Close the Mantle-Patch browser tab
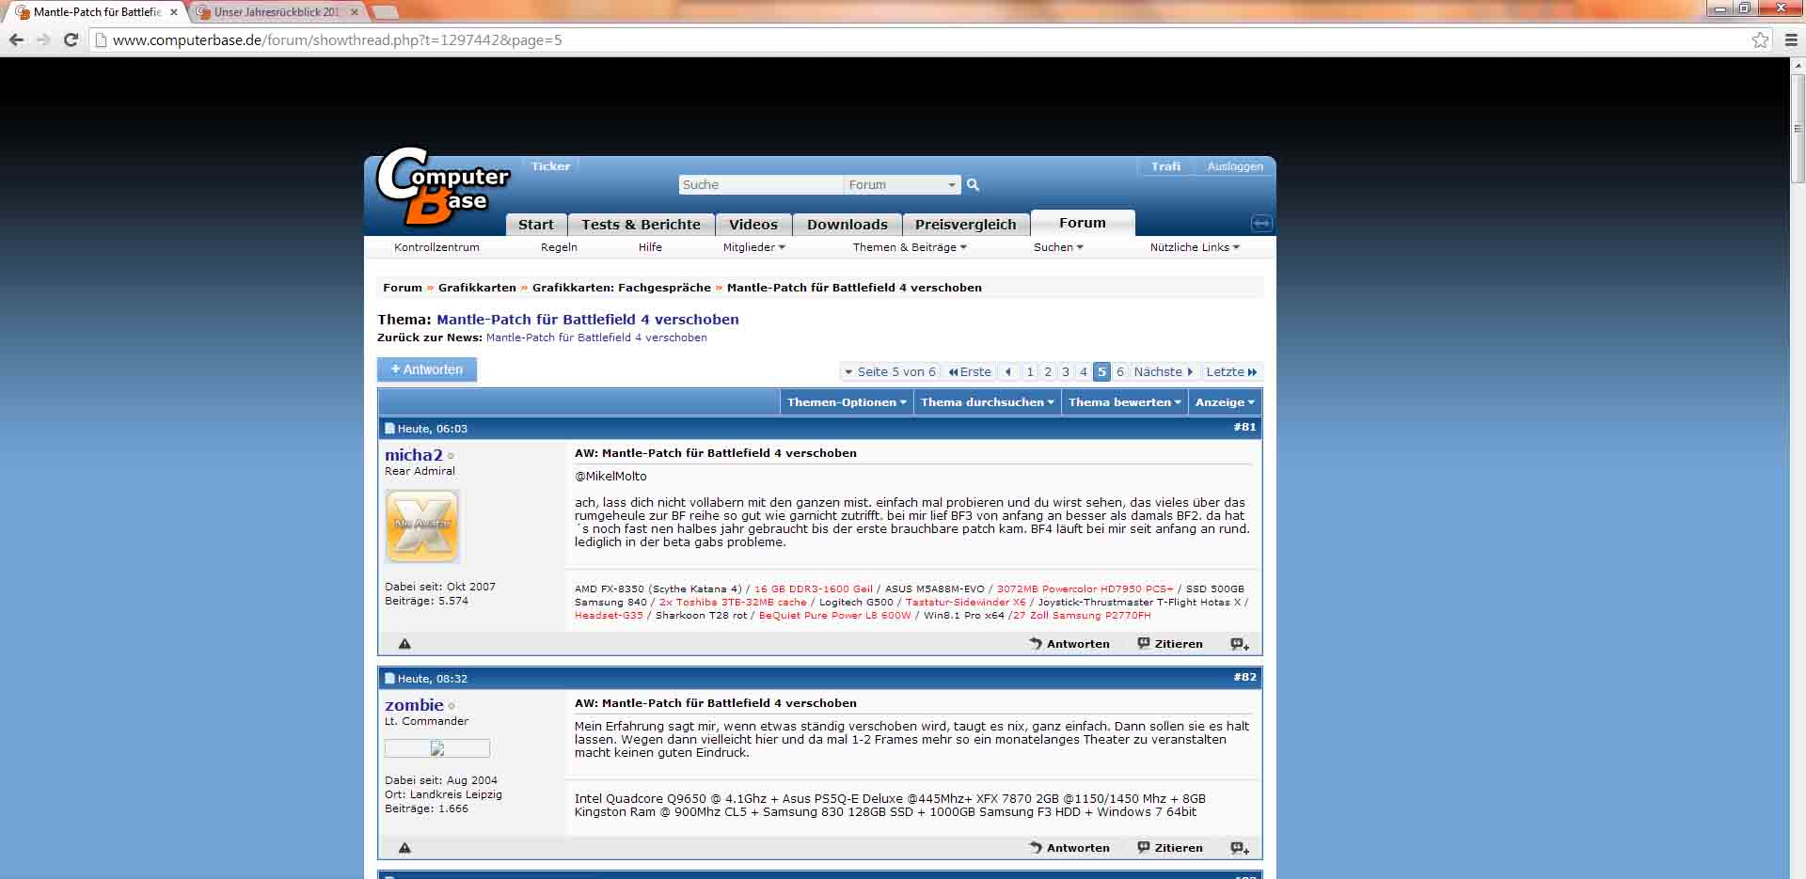 [174, 12]
